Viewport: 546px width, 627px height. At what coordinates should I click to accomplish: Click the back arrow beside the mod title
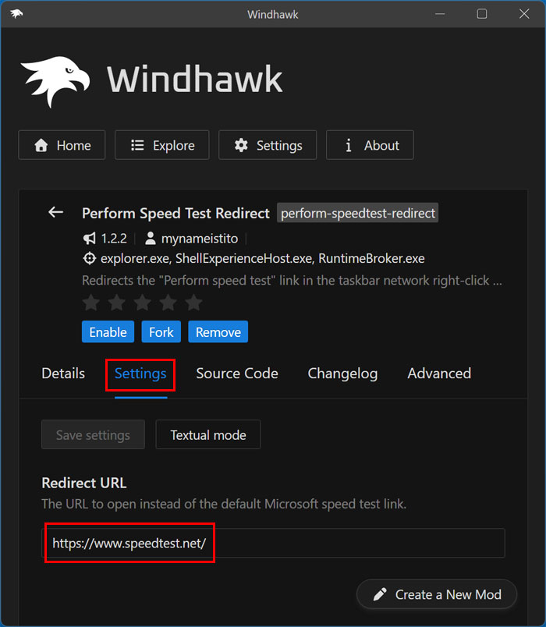pos(55,212)
